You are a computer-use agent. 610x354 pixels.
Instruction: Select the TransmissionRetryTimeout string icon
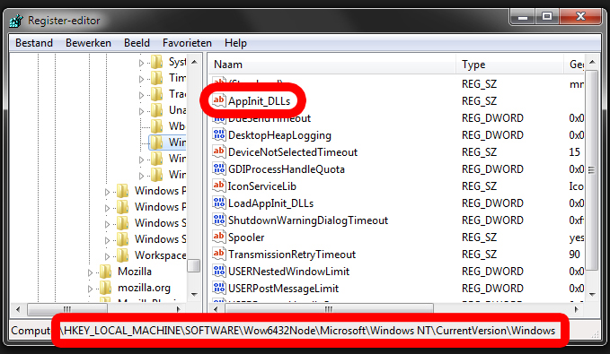click(x=218, y=254)
